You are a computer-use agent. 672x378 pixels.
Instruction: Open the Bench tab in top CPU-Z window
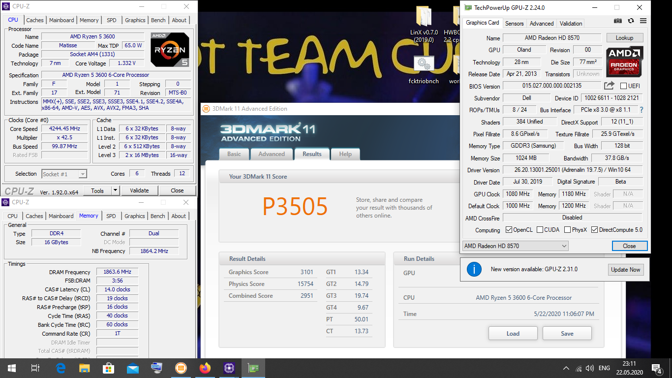[x=158, y=20]
